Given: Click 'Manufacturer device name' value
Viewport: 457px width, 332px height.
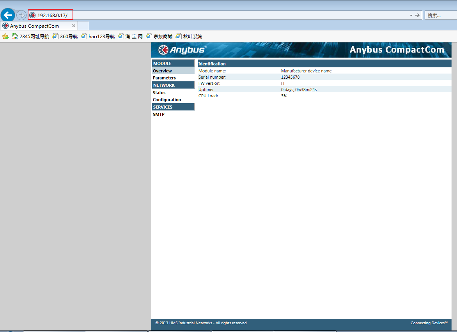Looking at the screenshot, I should [x=306, y=71].
